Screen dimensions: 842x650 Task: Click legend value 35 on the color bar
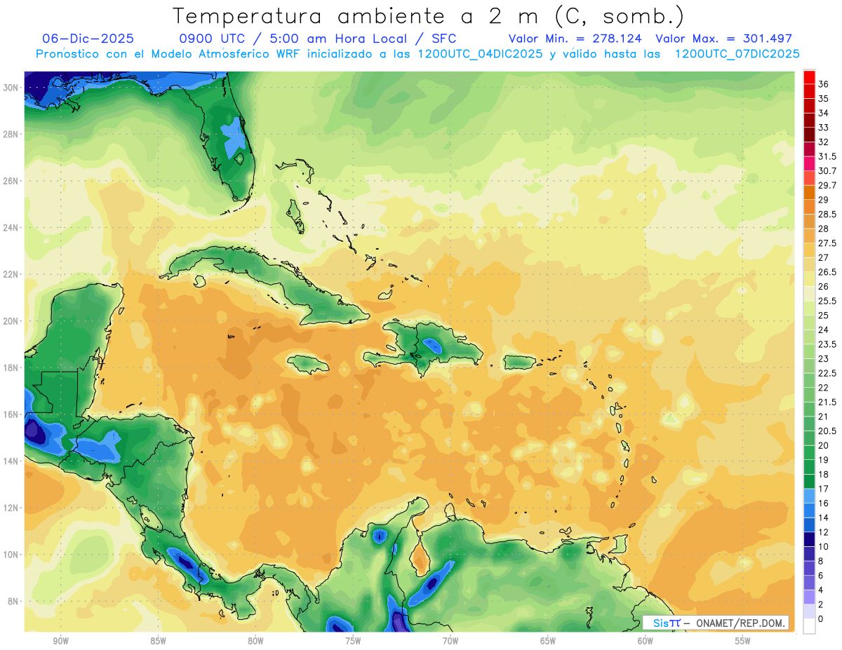point(824,98)
